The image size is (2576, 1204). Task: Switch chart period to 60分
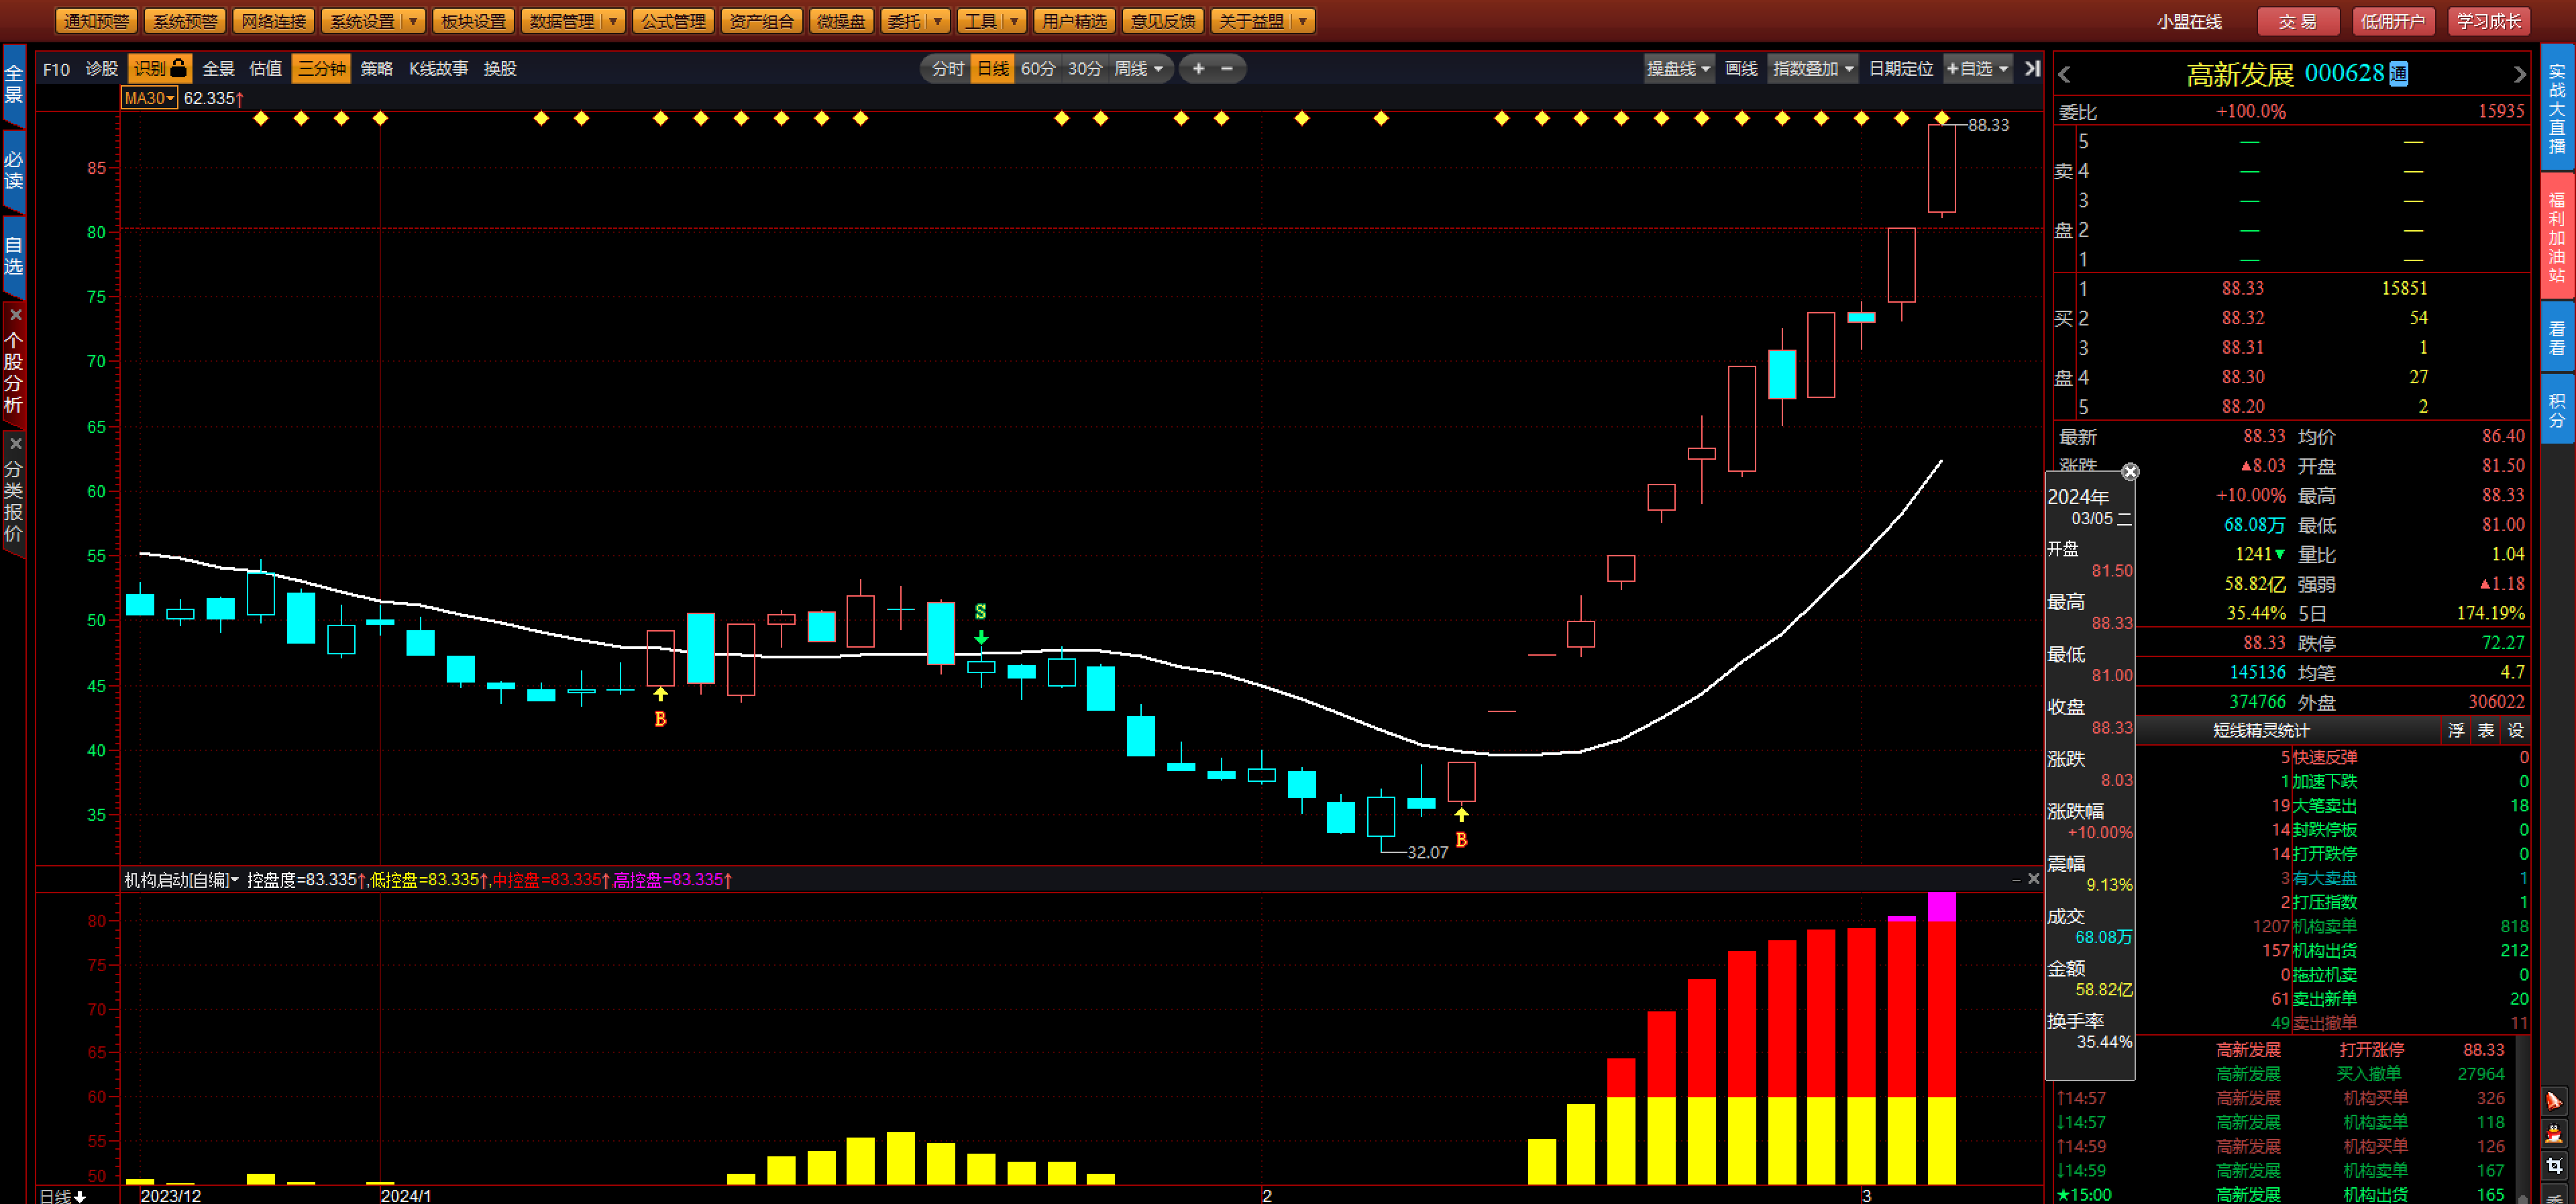(1037, 69)
